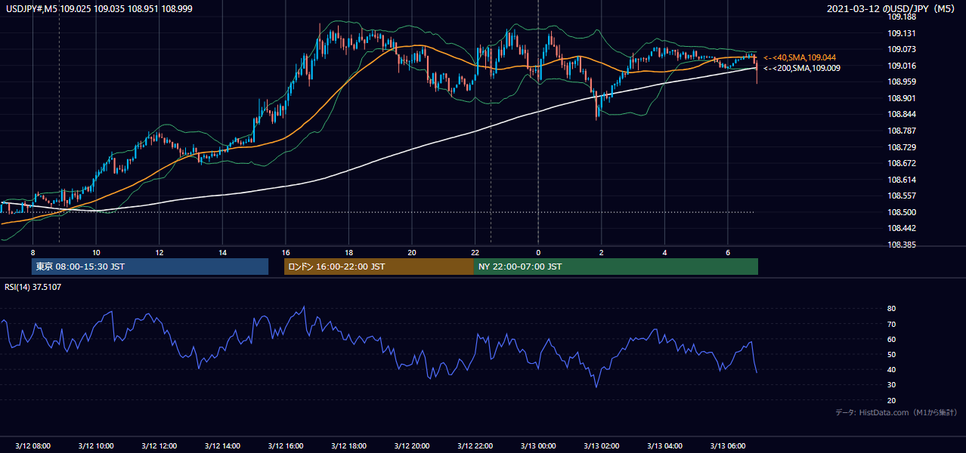Image resolution: width=966 pixels, height=453 pixels.
Task: Click RSI axis level 70
Action: click(x=891, y=324)
